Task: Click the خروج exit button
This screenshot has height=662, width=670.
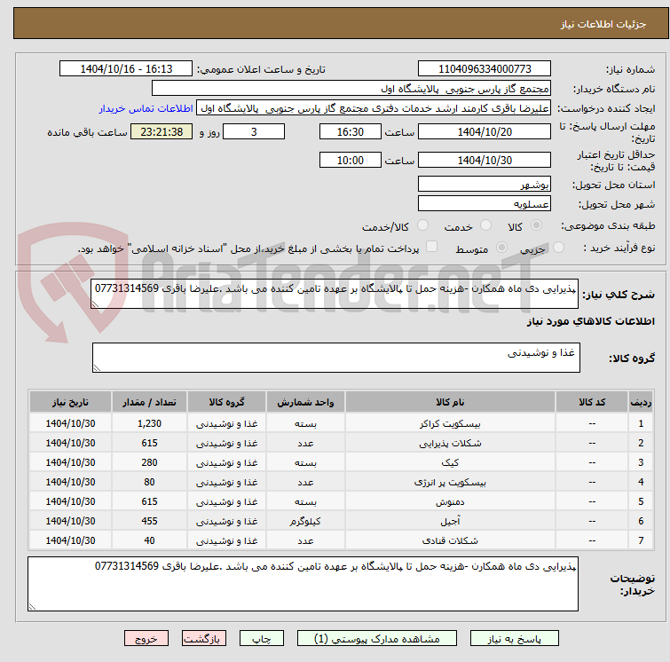Action: (146, 639)
